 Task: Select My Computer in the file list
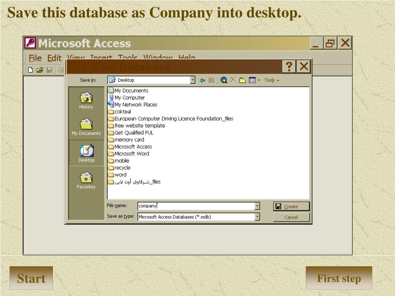coord(127,98)
